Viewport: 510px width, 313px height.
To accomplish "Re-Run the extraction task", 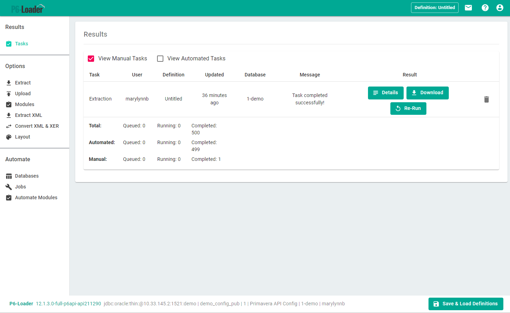I will coord(408,109).
